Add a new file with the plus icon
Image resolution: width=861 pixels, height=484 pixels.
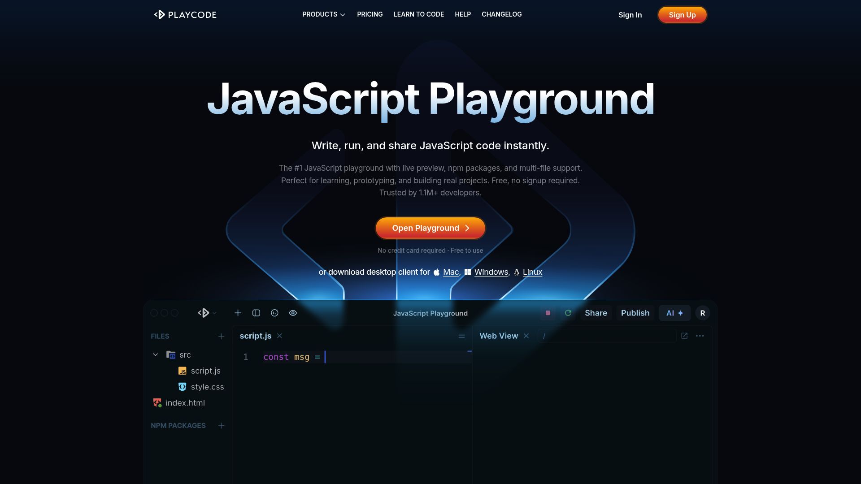238,313
